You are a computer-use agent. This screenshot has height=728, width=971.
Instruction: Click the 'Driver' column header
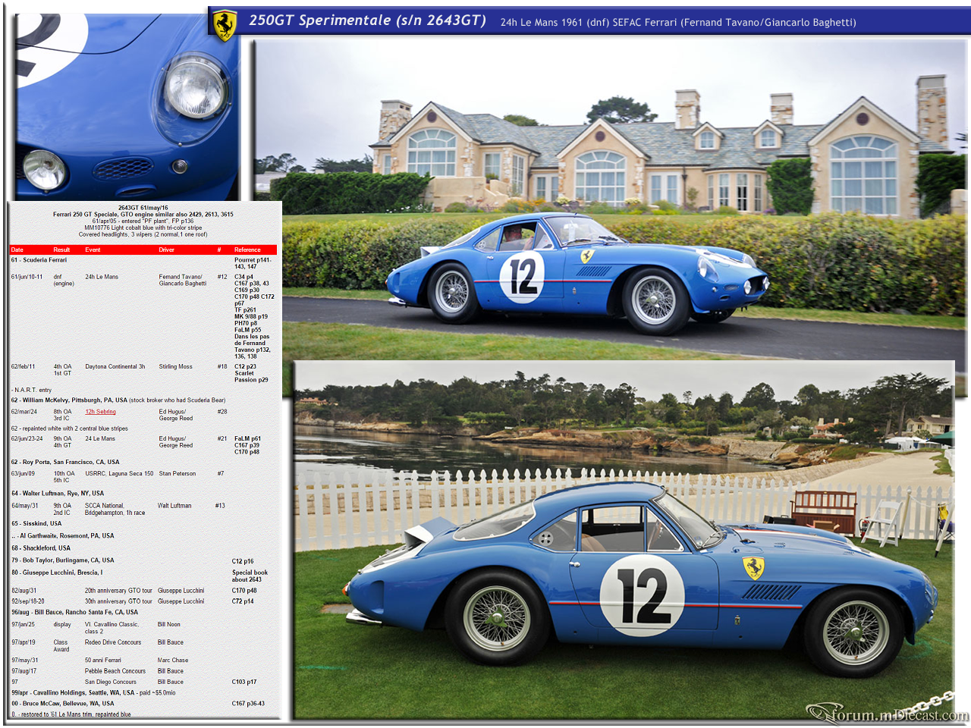tap(167, 249)
